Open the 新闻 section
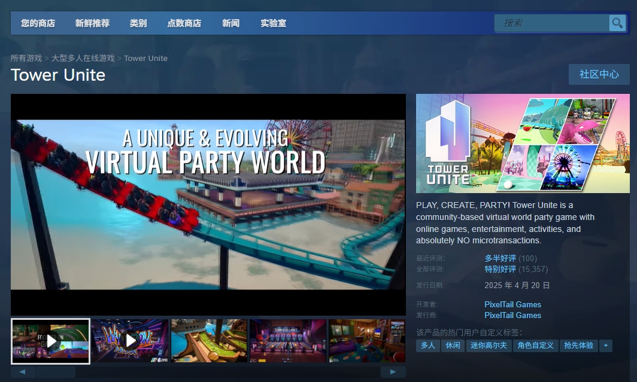Screen dimensions: 637x382 click(231, 23)
